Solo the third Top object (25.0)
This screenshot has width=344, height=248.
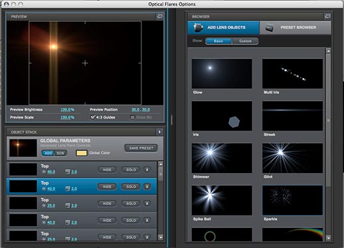tap(131, 204)
